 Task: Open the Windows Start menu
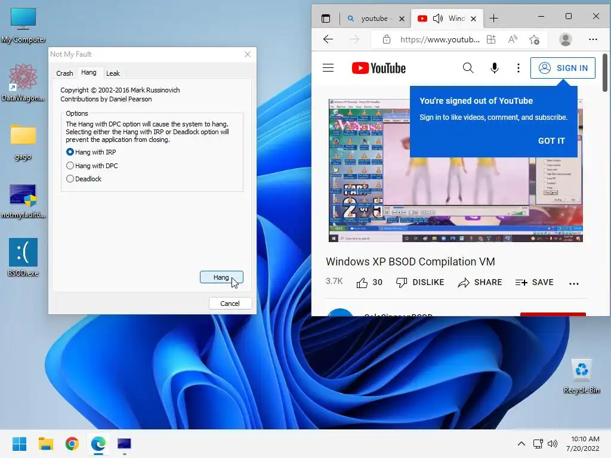click(20, 444)
